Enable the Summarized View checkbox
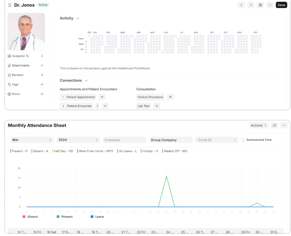 (243, 140)
